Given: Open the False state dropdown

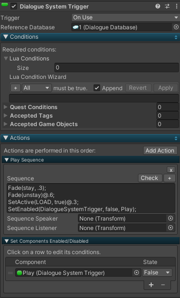Looking at the screenshot, I should coord(157,272).
